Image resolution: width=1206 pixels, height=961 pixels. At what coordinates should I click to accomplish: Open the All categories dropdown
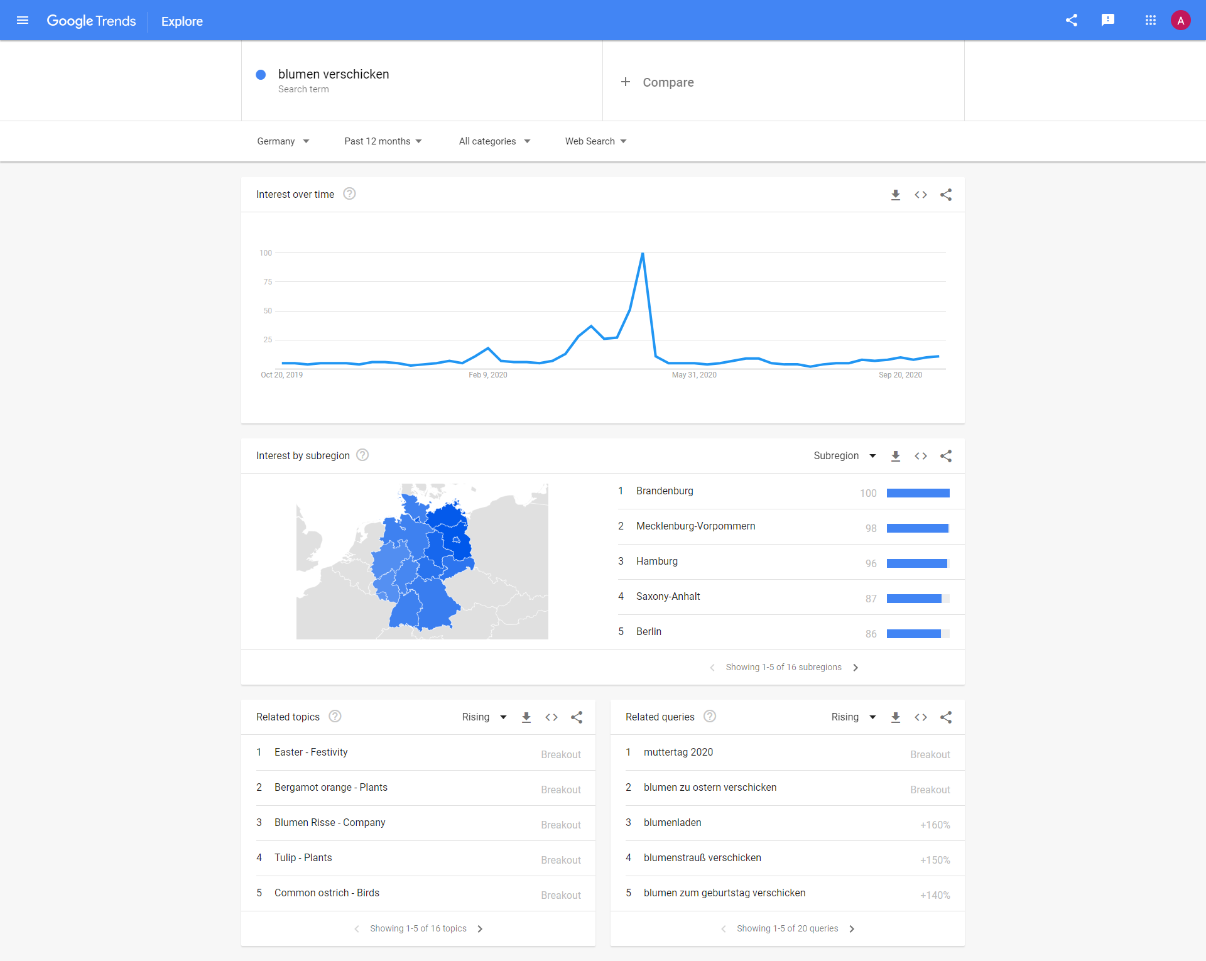(x=494, y=141)
